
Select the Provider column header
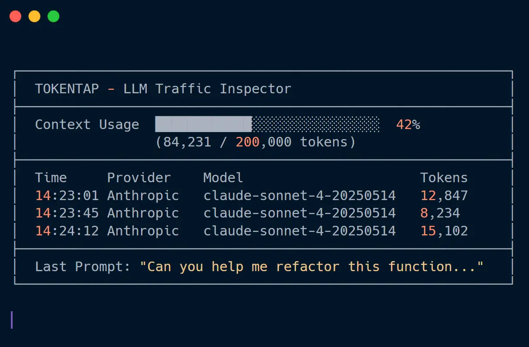138,177
